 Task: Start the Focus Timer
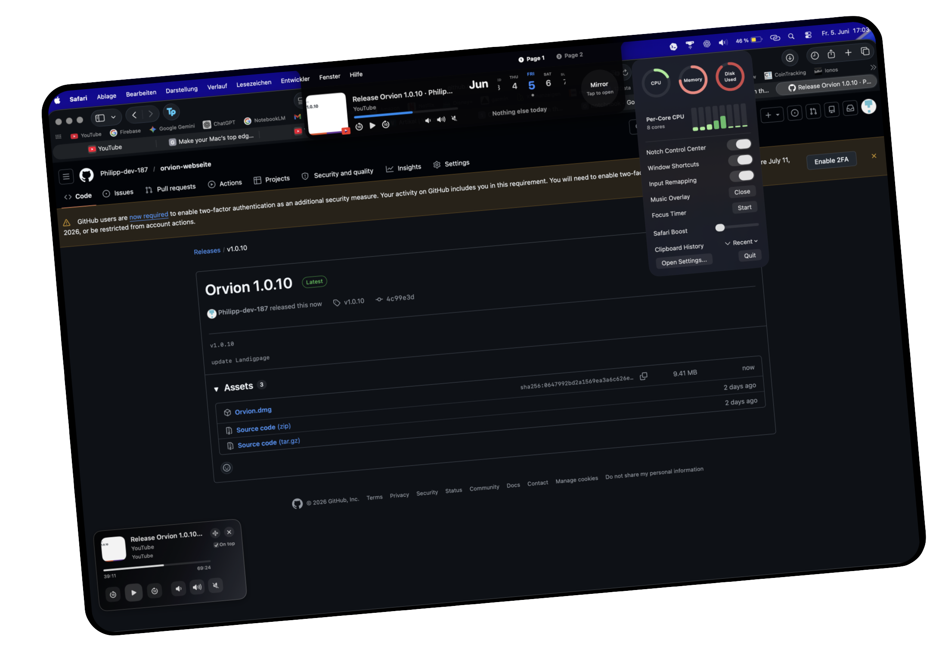pyautogui.click(x=744, y=208)
